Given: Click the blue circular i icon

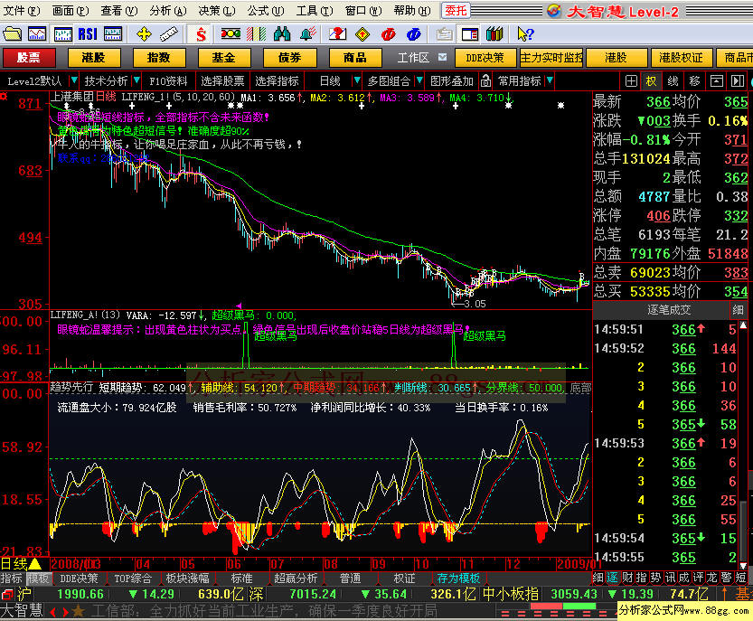Looking at the screenshot, I should coord(413,34).
